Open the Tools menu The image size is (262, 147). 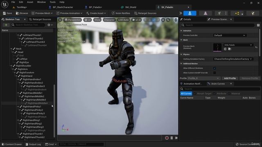[x=53, y=2]
